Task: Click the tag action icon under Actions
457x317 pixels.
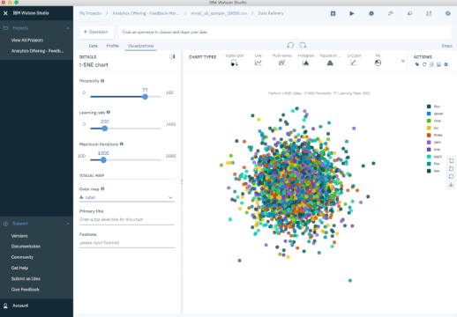Action: [416, 64]
